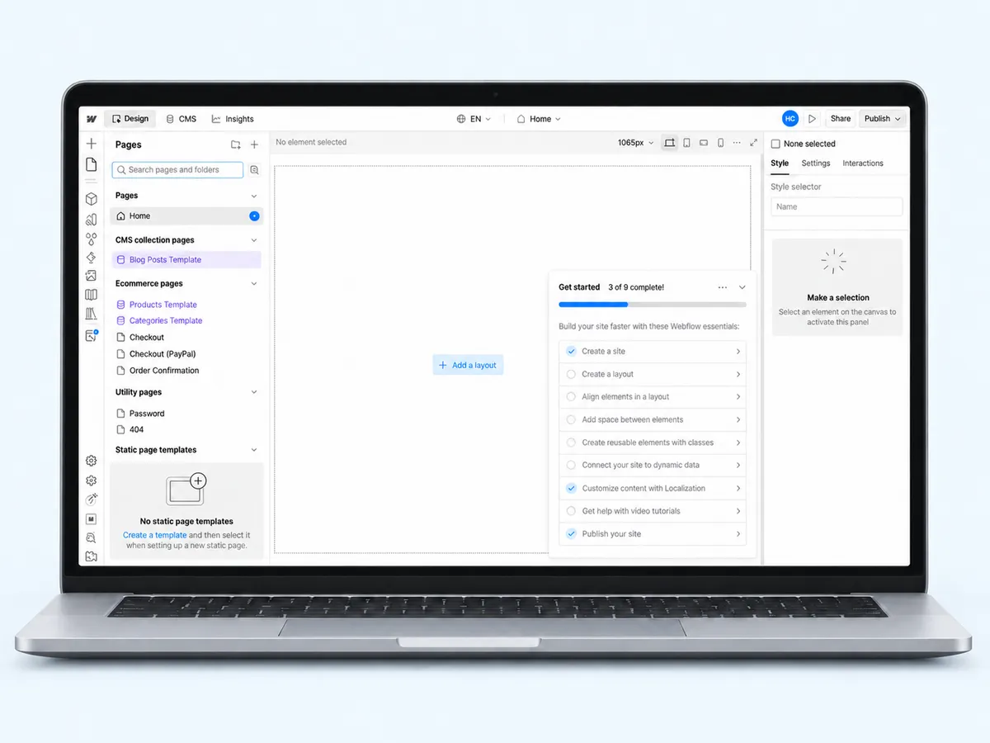Switch to the Settings tab
This screenshot has height=743, width=990.
(816, 163)
